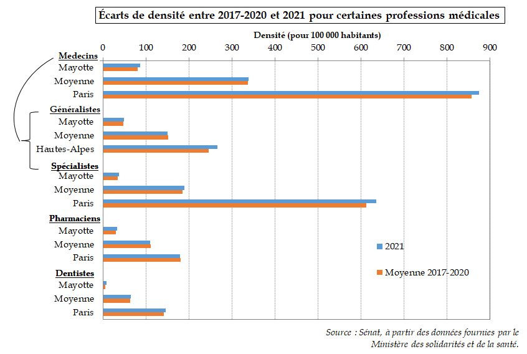The image size is (527, 354).
Task: Select the Dentistes category heading
Action: click(x=75, y=273)
